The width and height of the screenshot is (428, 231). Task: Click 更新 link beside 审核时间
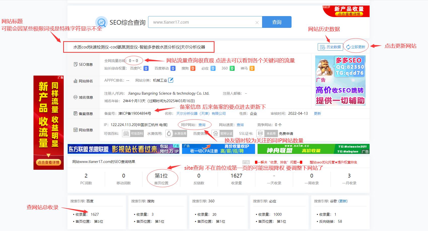[x=317, y=113]
